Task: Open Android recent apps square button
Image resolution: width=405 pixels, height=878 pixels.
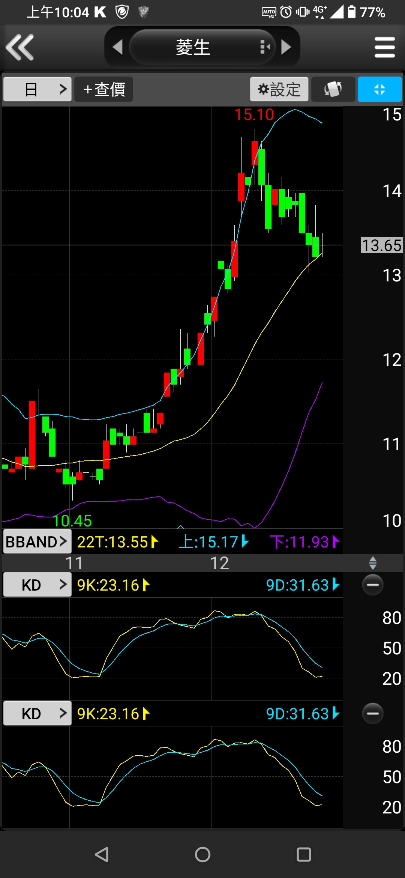Action: [304, 855]
